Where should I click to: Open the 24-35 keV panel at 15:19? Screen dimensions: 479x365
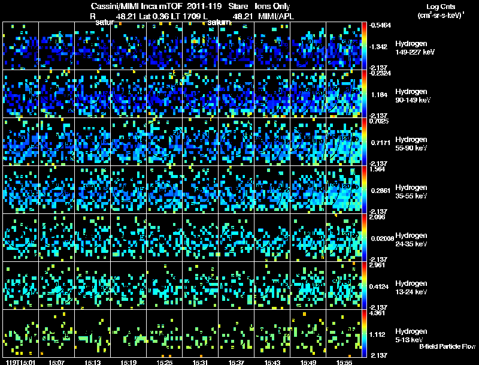[128, 237]
